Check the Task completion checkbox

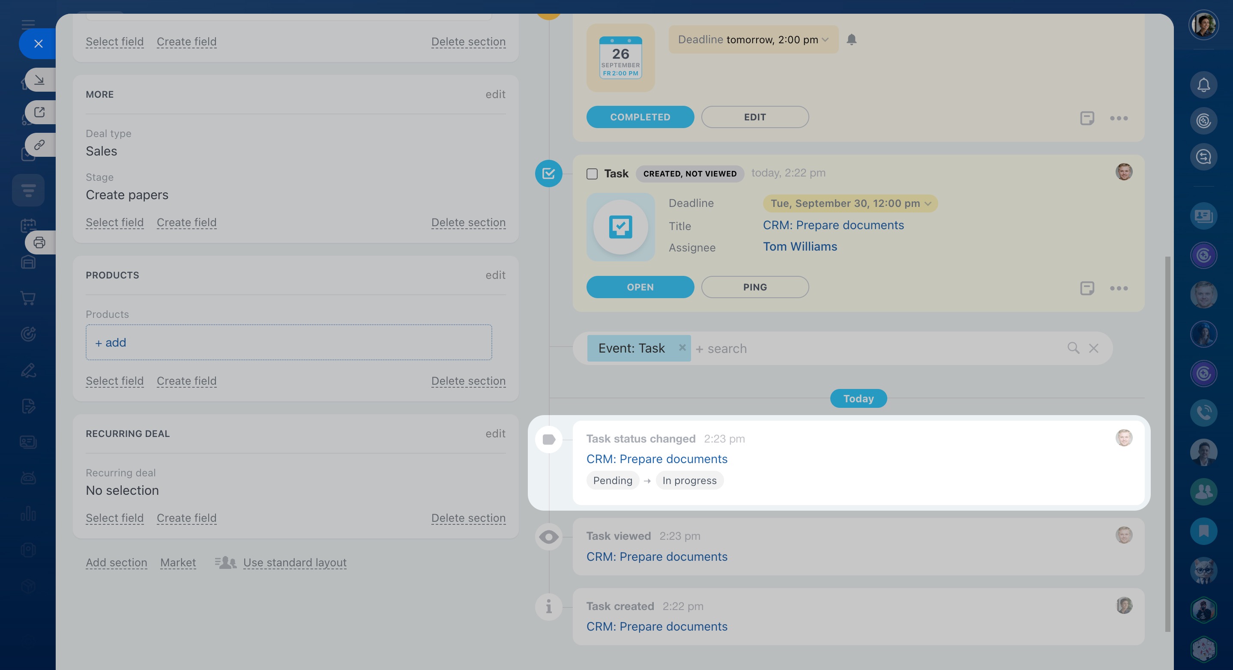pyautogui.click(x=592, y=174)
